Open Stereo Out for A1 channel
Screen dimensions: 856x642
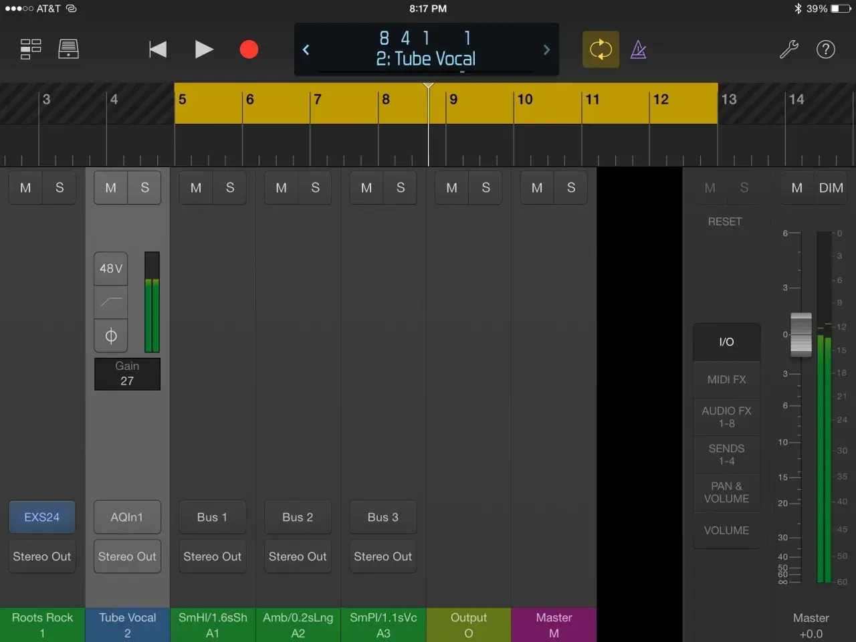click(x=213, y=556)
